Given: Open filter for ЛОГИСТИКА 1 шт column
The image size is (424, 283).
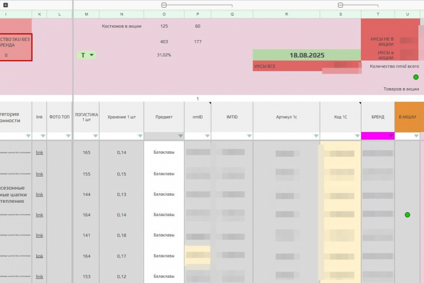Looking at the screenshot, I should (x=96, y=136).
